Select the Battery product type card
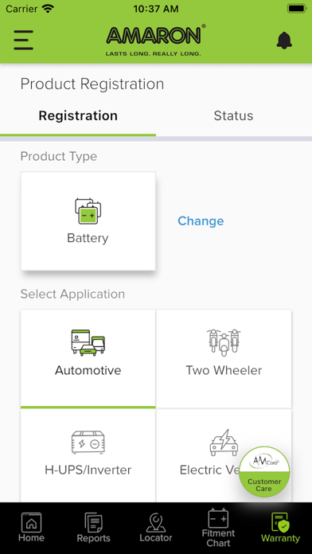 pyautogui.click(x=88, y=221)
